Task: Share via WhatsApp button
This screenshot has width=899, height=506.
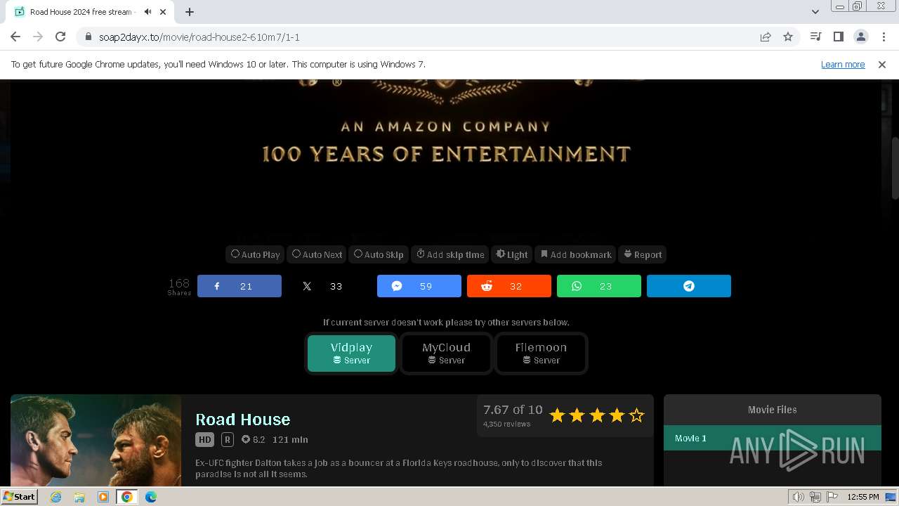Action: click(x=599, y=286)
